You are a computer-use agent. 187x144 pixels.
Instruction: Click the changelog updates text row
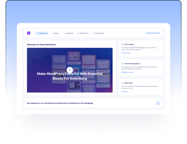(x=93, y=103)
